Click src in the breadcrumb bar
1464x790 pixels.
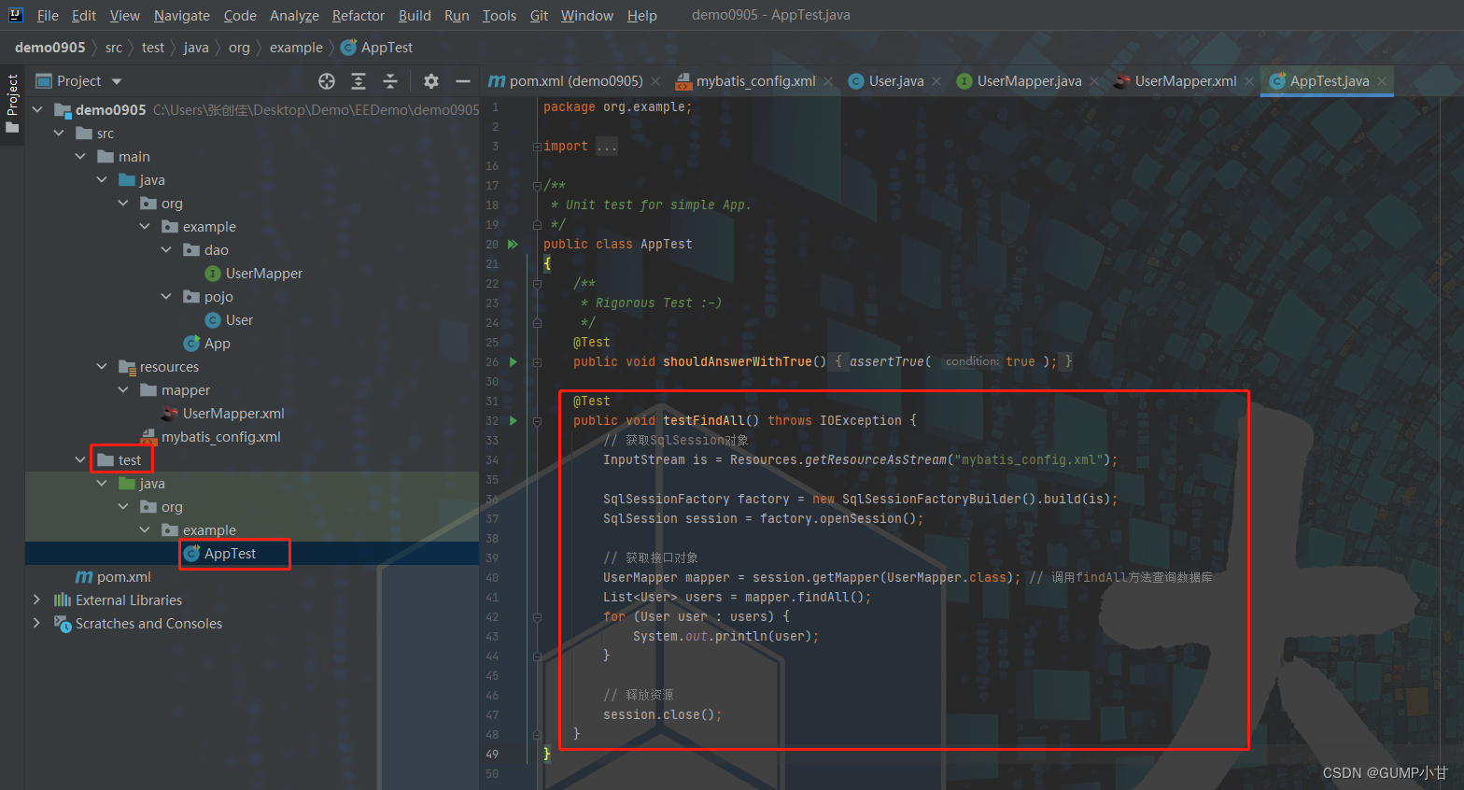(114, 48)
